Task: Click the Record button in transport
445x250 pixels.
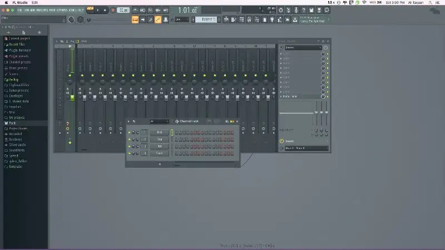Action: [x=113, y=10]
